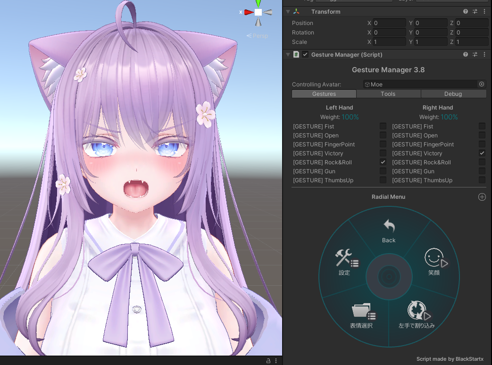The width and height of the screenshot is (492, 365).
Task: Open Gesture Manager three-dot context menu
Action: [x=484, y=55]
